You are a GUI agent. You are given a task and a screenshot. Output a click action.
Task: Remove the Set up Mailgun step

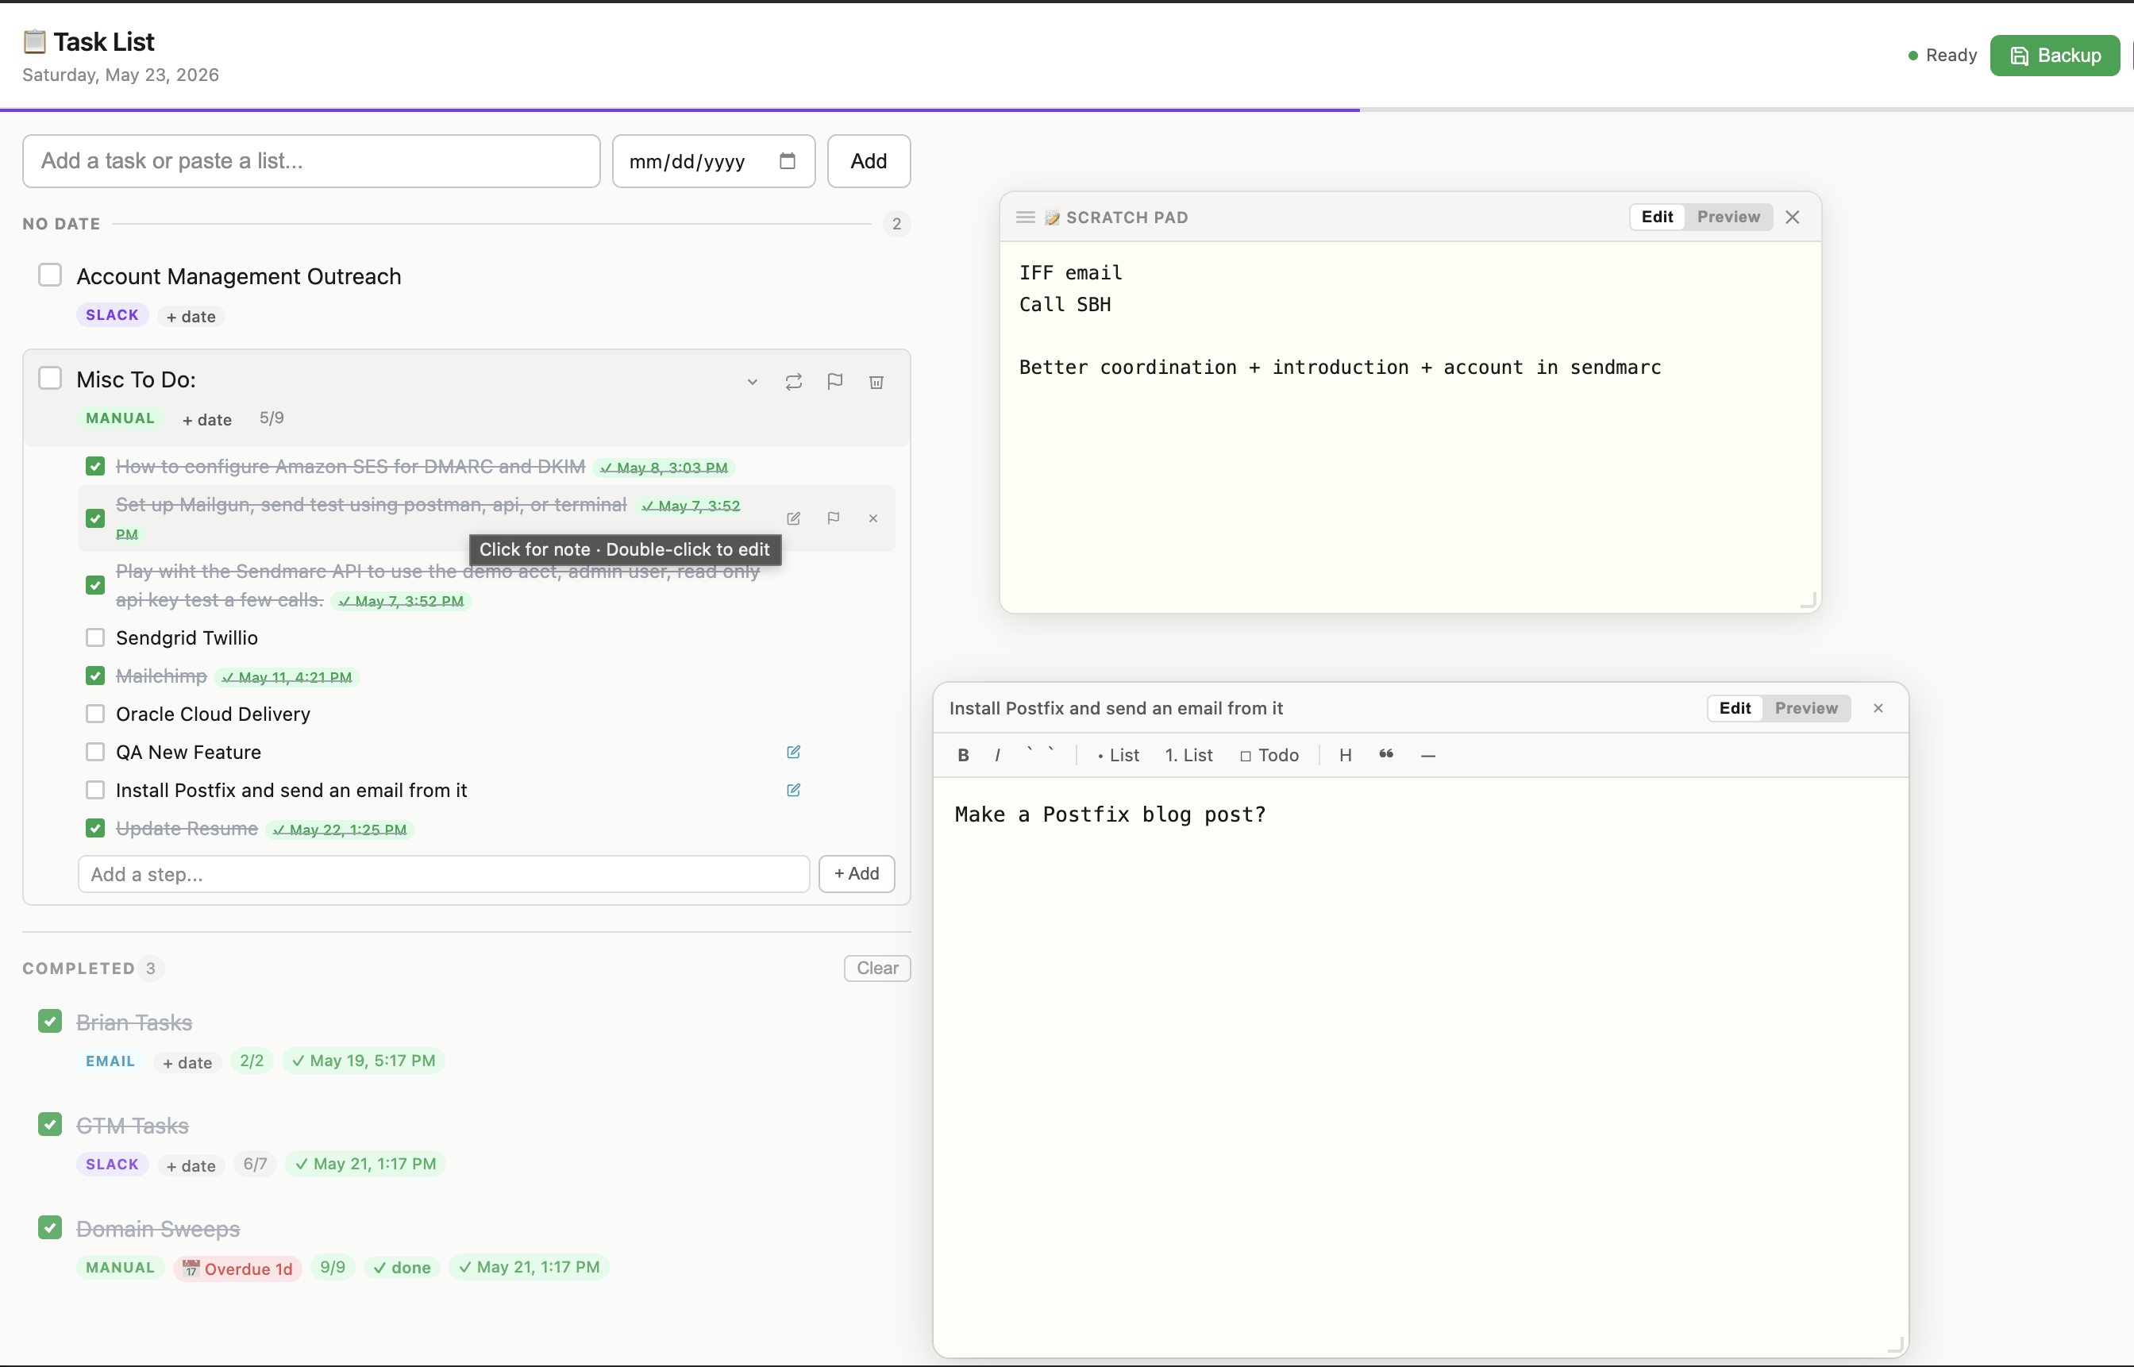pos(873,518)
